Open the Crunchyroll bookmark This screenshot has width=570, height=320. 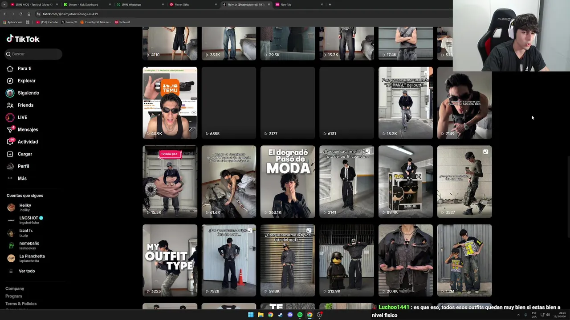pos(95,22)
